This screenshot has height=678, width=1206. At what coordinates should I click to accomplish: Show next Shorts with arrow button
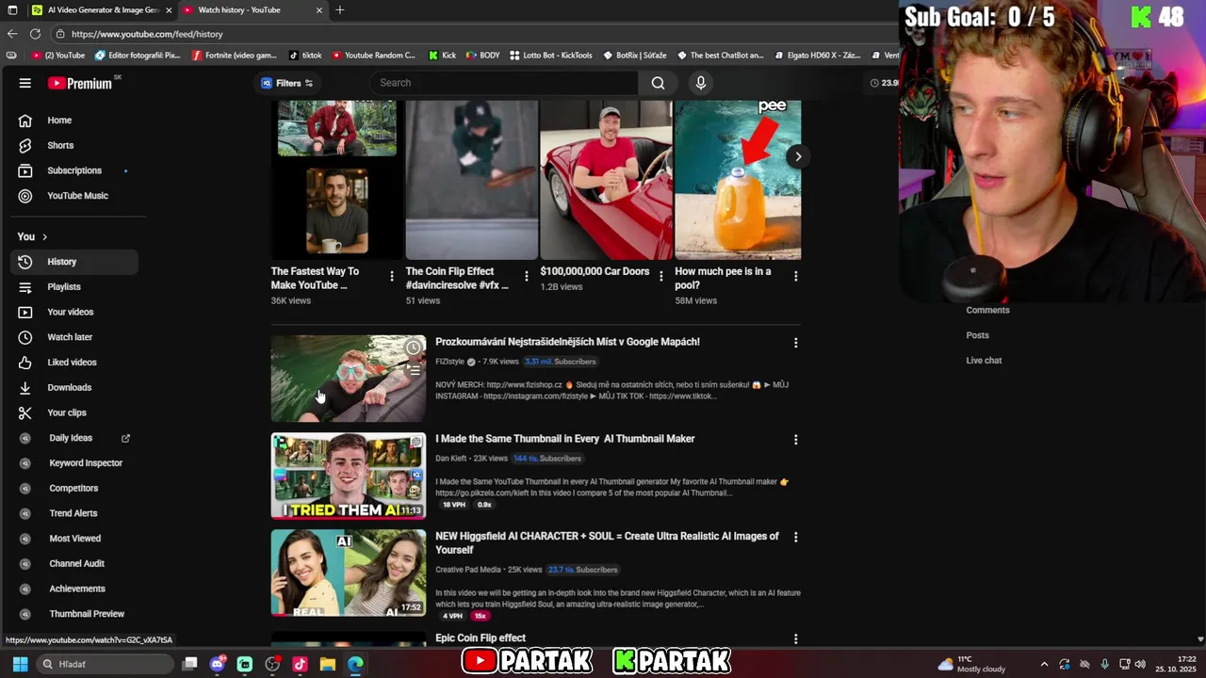tap(798, 156)
